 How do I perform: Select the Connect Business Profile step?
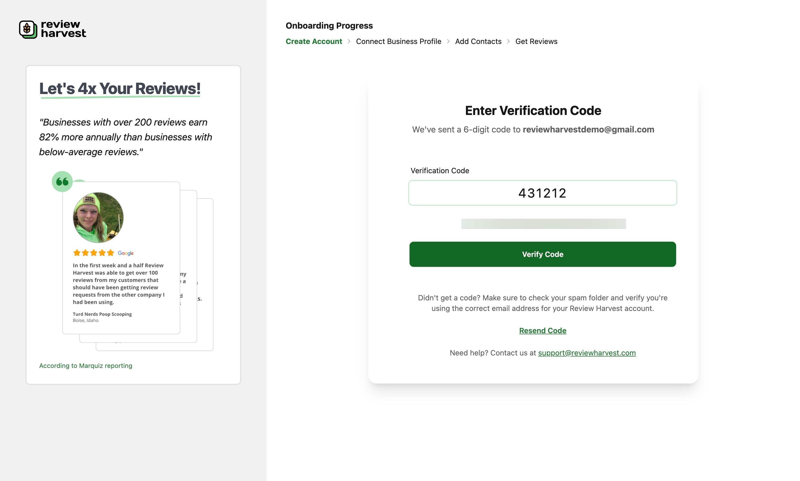[398, 42]
